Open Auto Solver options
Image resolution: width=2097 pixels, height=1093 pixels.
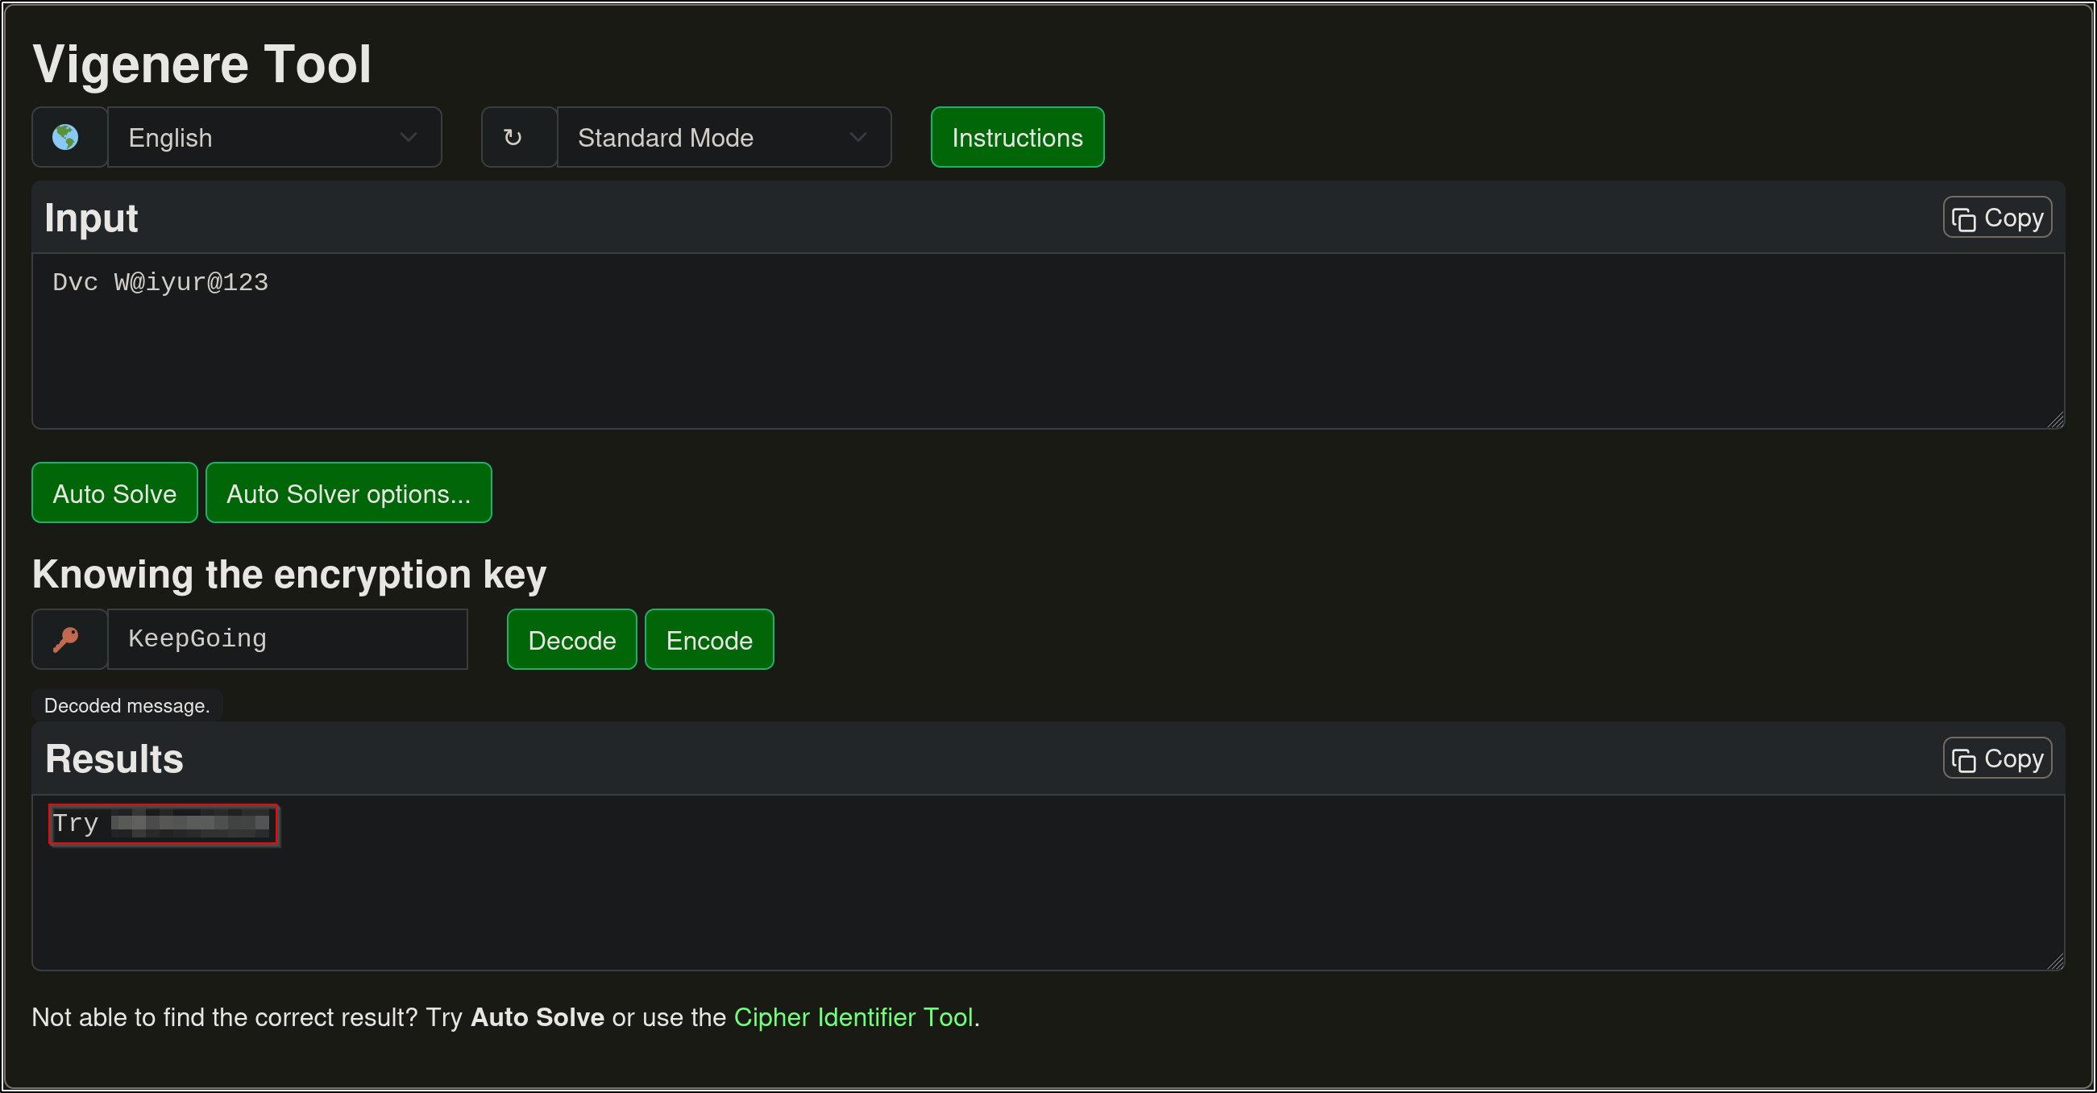point(348,492)
